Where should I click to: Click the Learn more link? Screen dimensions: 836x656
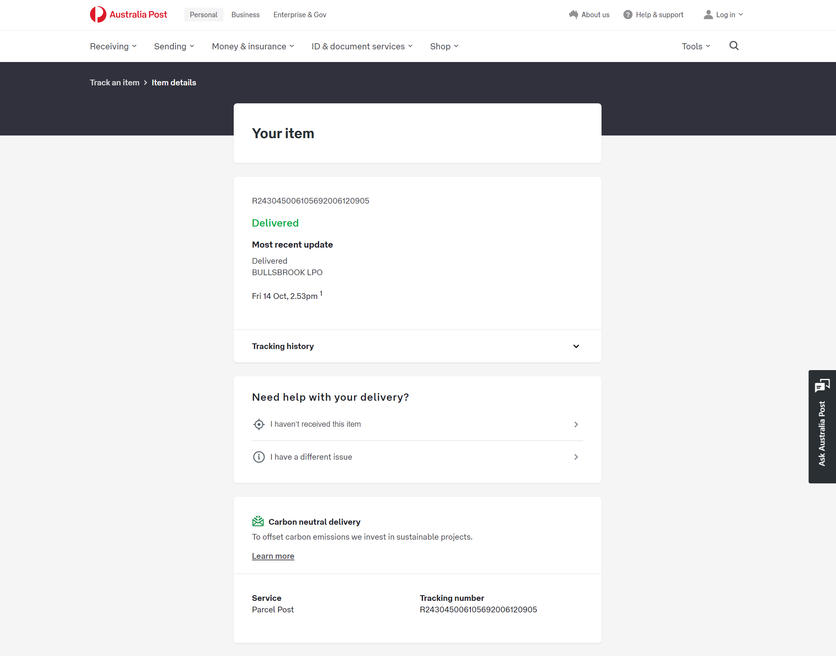point(273,556)
